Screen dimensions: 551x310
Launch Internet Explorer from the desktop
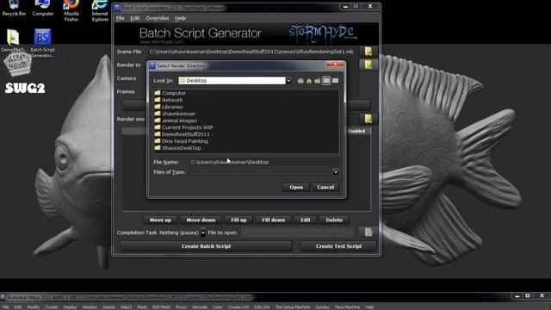(100, 11)
